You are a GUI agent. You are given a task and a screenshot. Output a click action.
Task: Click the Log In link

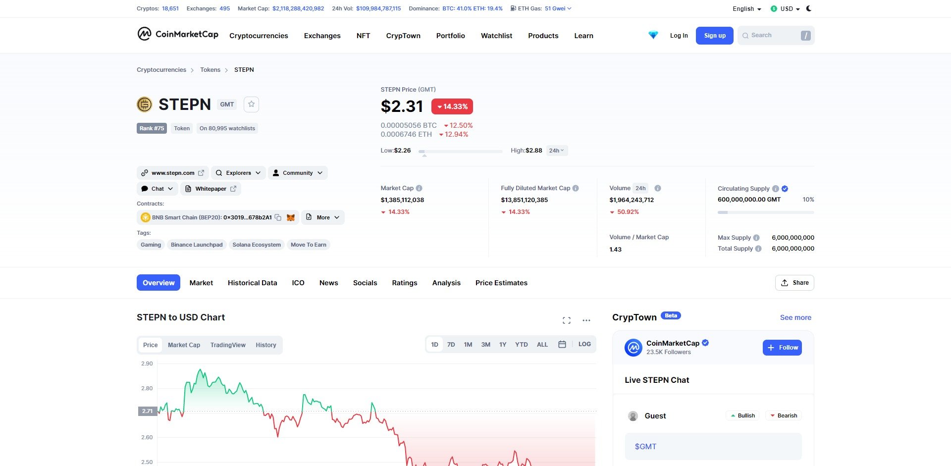[x=679, y=36]
